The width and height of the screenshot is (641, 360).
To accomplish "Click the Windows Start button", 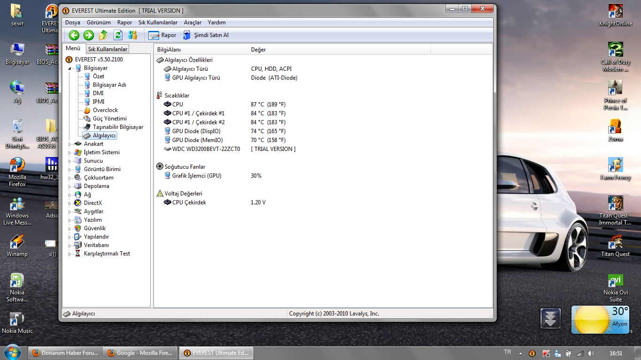I will coord(12,352).
